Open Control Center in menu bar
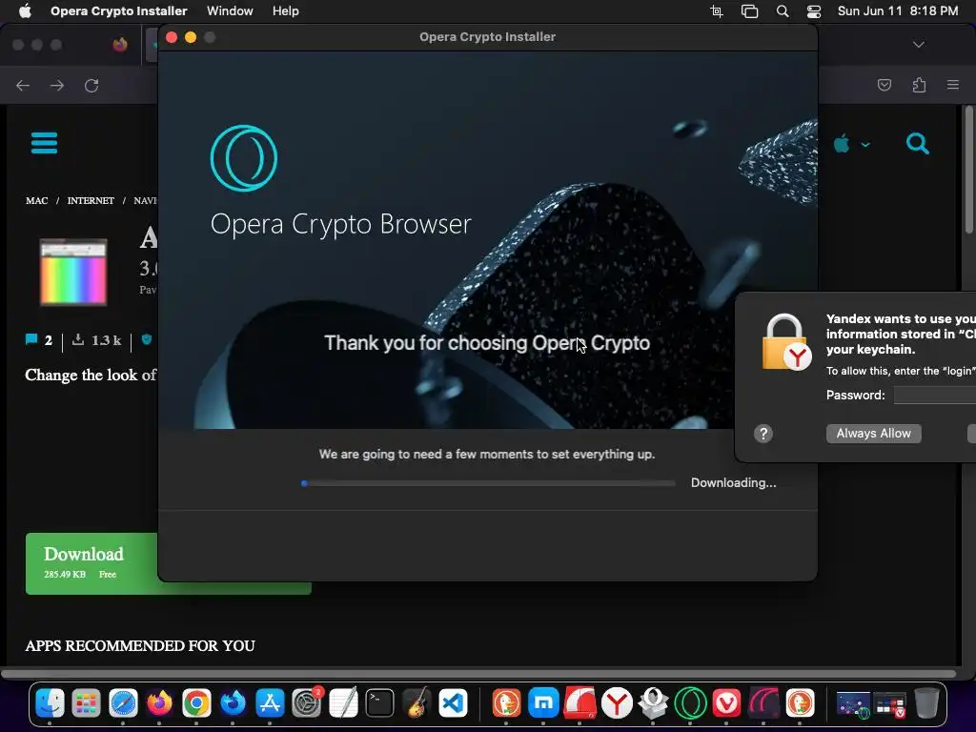The width and height of the screenshot is (976, 732). click(814, 11)
